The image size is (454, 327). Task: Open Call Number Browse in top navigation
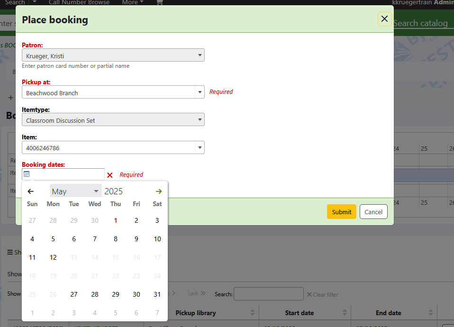pyautogui.click(x=79, y=2)
